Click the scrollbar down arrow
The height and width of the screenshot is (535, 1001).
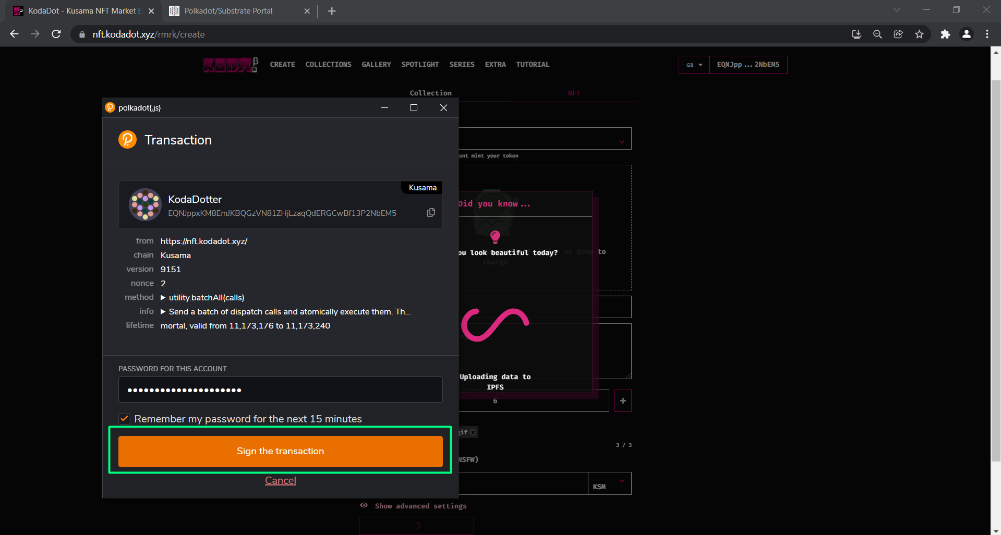996,530
